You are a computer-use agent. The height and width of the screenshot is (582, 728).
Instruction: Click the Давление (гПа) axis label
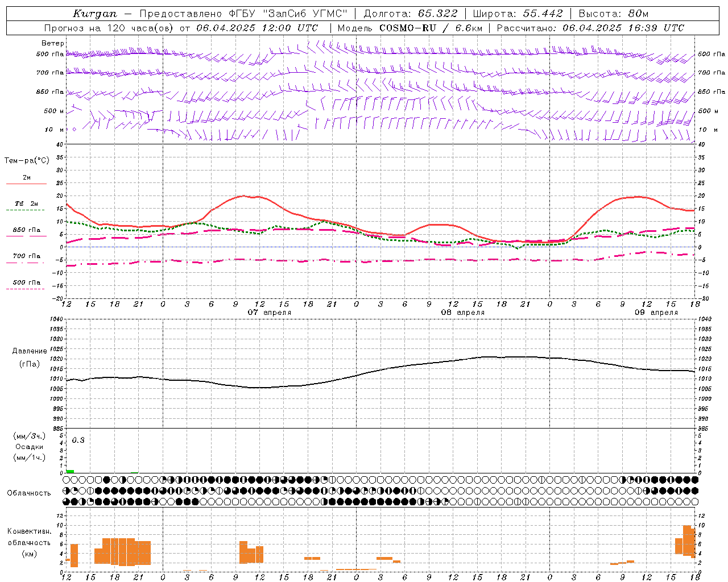[30, 357]
